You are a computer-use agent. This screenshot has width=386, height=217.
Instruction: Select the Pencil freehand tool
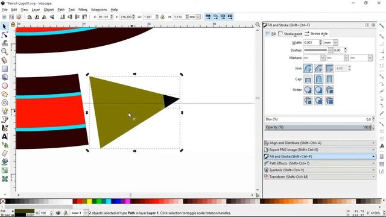pos(4,111)
